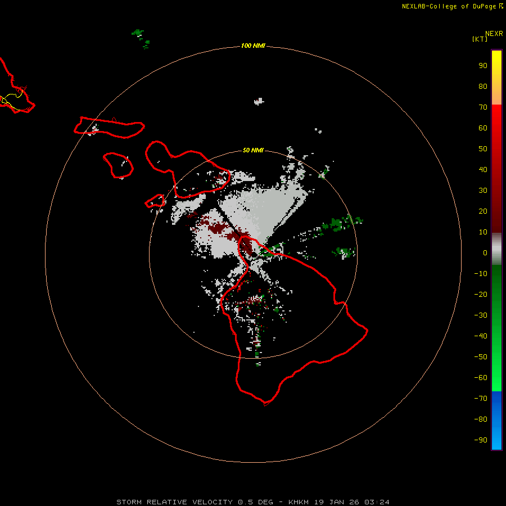Click the -20 value on color scale
Image resolution: width=506 pixels, height=506 pixels.
pos(481,295)
